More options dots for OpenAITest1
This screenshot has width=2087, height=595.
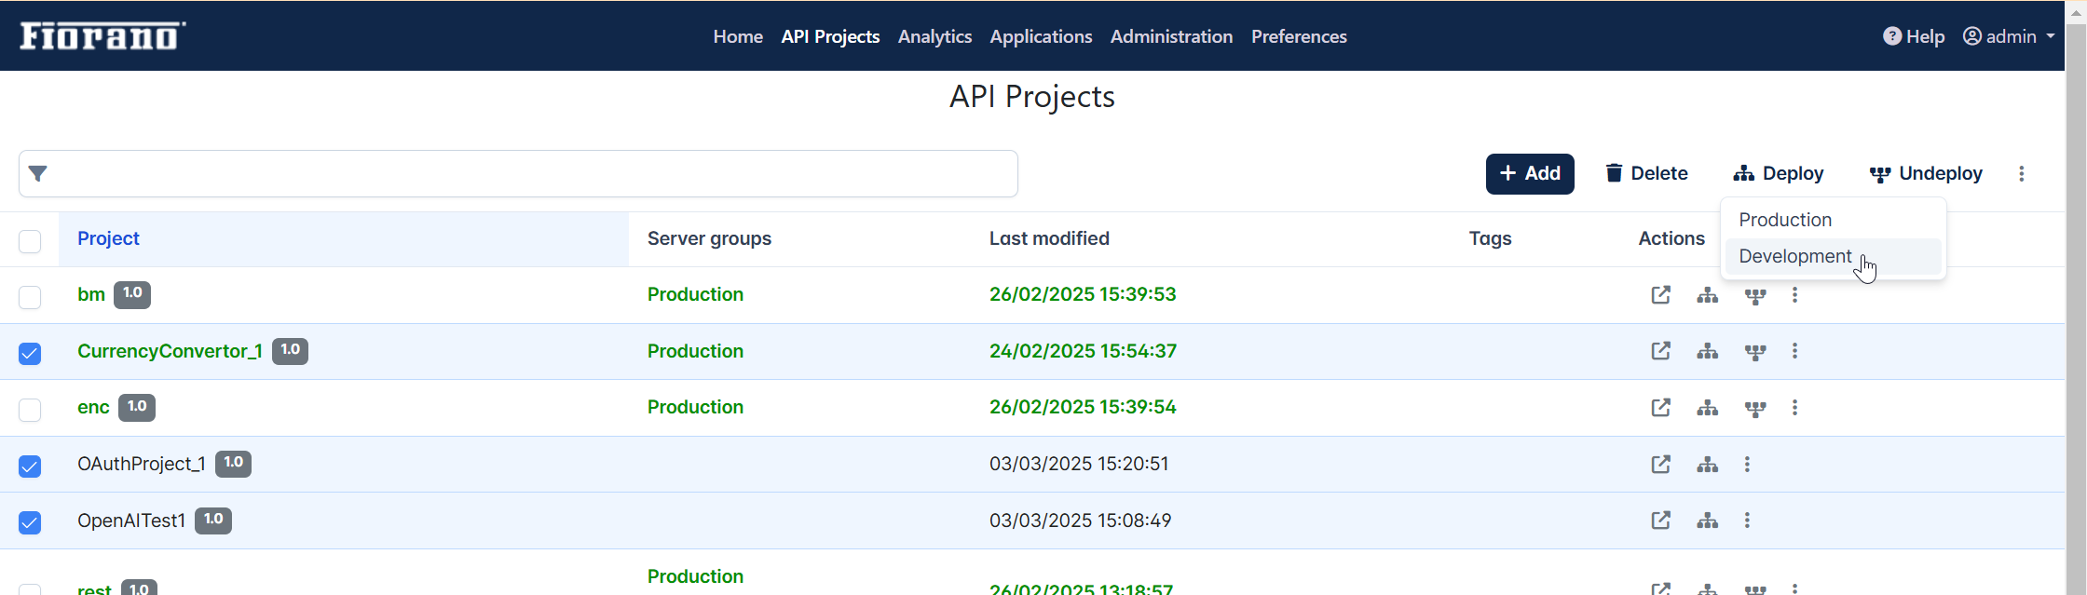(1747, 521)
